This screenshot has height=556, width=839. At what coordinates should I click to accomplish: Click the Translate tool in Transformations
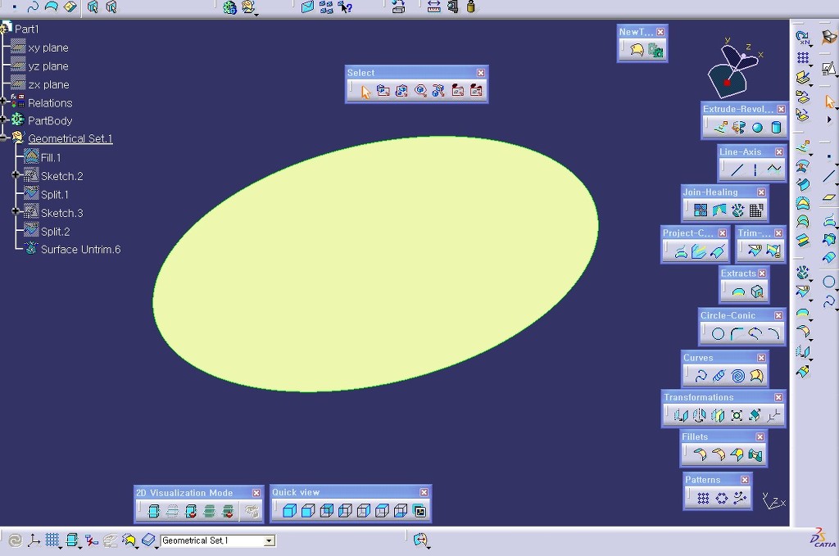pyautogui.click(x=681, y=415)
